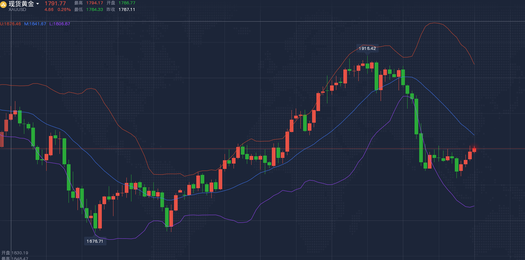Open the 现货黄金 instrument dropdown arrow
This screenshot has width=525, height=260.
[x=38, y=4]
